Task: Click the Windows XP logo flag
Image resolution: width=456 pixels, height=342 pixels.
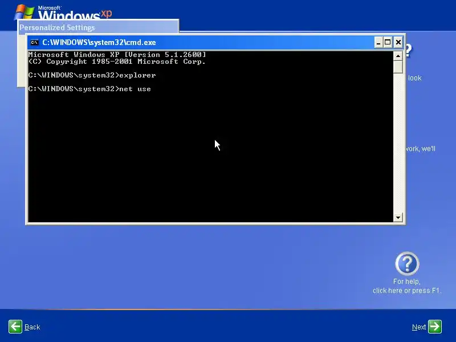Action: (x=25, y=12)
